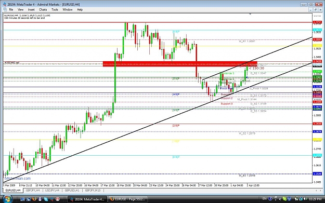Screen dimensions: 325x203
Task: Click the chart shift triangle marker at top
Action: tap(250, 14)
